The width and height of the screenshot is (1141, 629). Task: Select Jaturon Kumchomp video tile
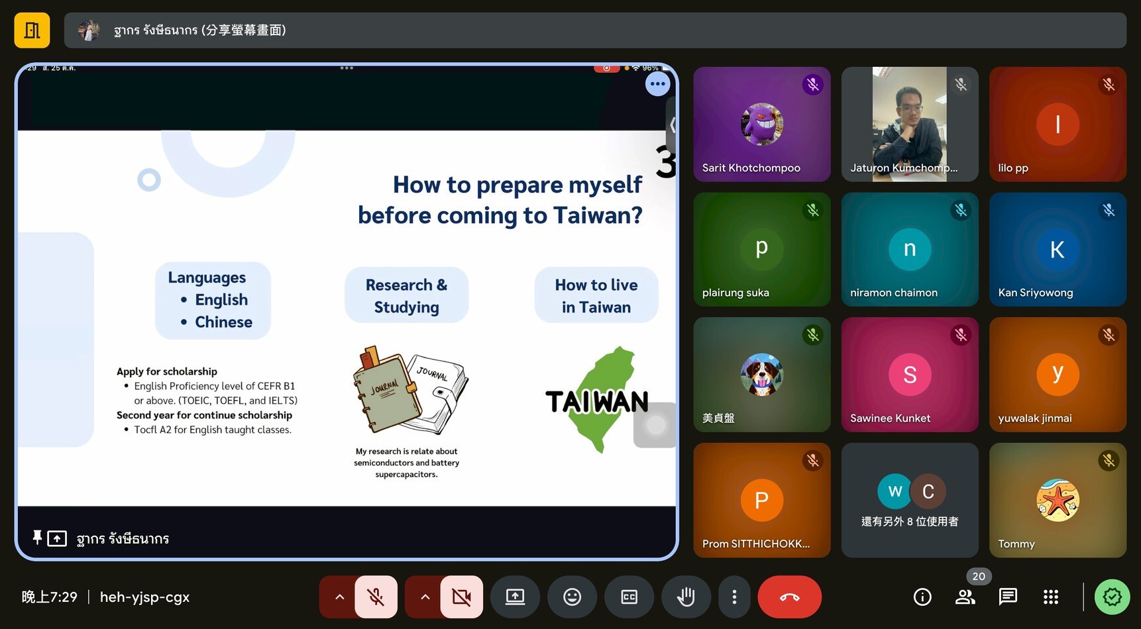pos(909,124)
